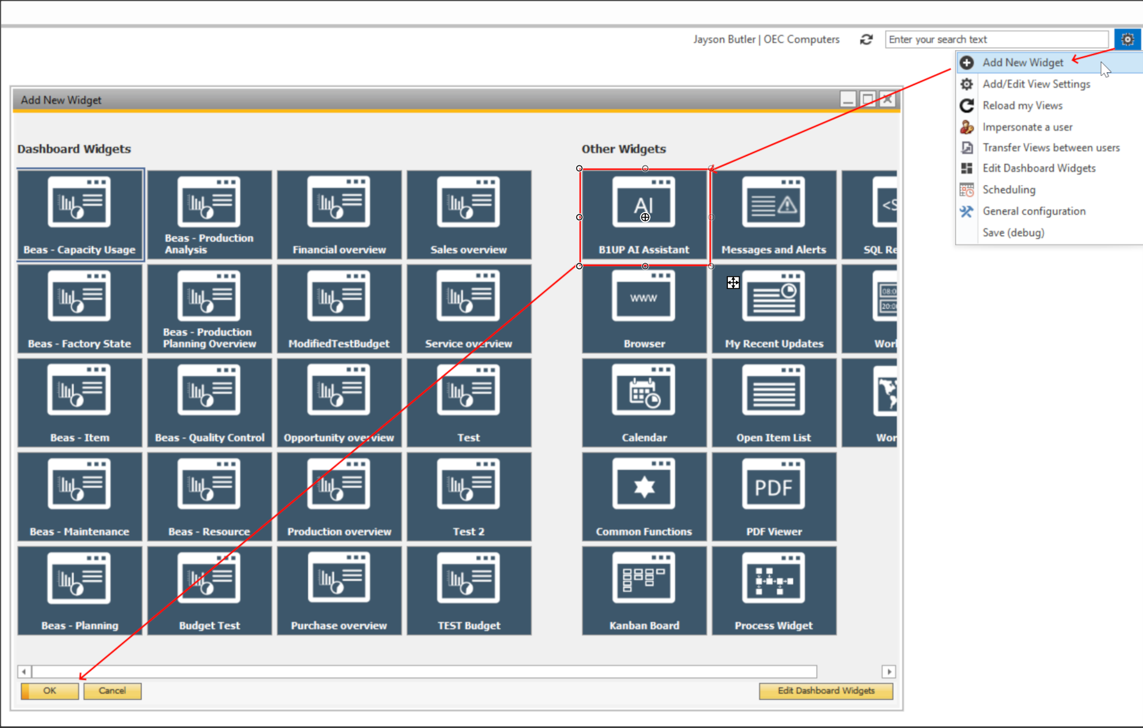Click the refresh icon beside user name
The height and width of the screenshot is (728, 1143).
point(866,40)
